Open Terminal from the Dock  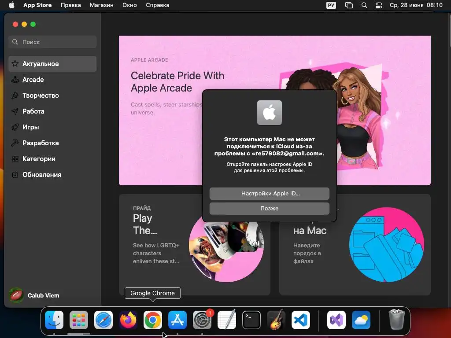251,320
